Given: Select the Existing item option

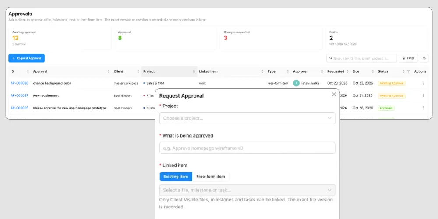Looking at the screenshot, I should 176,177.
